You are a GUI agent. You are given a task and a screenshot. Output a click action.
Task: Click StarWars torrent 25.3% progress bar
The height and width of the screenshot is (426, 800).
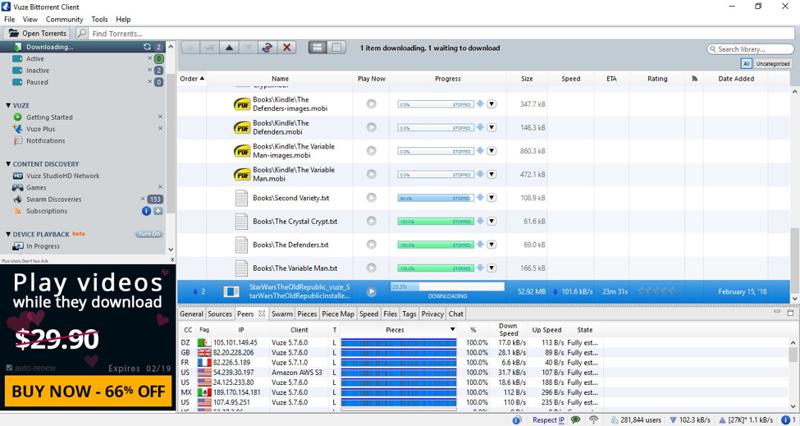447,286
